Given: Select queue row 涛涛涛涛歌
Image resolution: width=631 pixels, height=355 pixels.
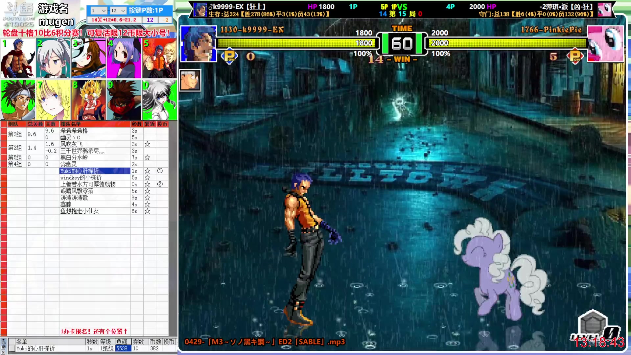Looking at the screenshot, I should click(x=95, y=198).
